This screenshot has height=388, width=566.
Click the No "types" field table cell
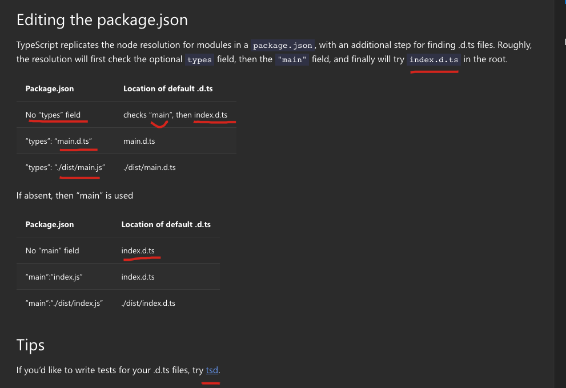tap(53, 115)
